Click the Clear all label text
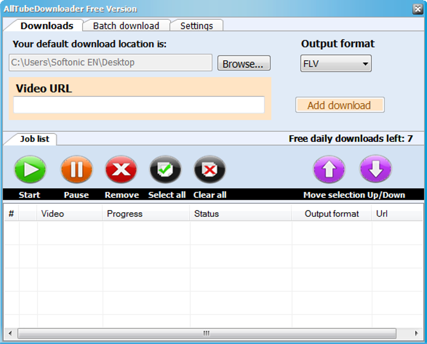Viewport: 427px width, 344px height. pos(210,195)
